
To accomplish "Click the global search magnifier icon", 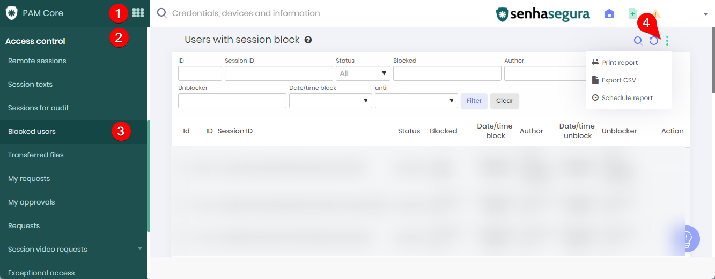I will [x=161, y=13].
